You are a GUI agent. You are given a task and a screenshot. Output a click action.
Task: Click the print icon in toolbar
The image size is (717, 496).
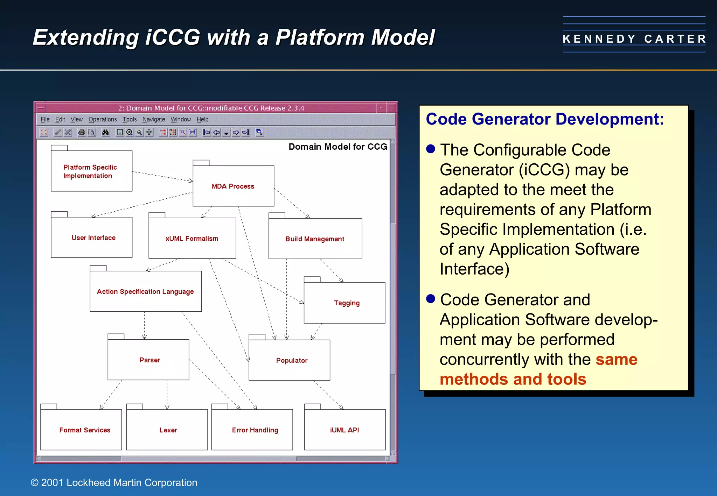[82, 132]
